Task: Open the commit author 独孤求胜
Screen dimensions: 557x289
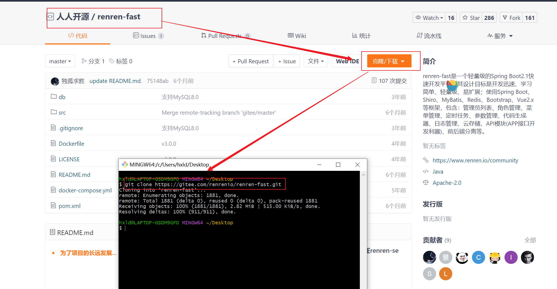Action: pos(73,81)
